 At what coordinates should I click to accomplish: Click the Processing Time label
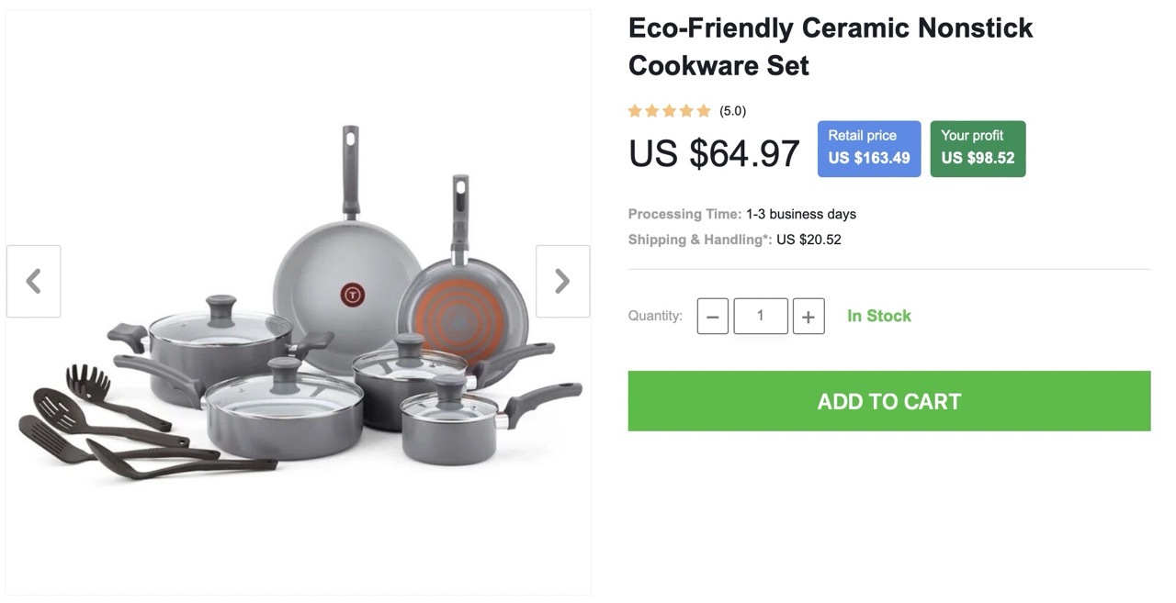(x=684, y=214)
